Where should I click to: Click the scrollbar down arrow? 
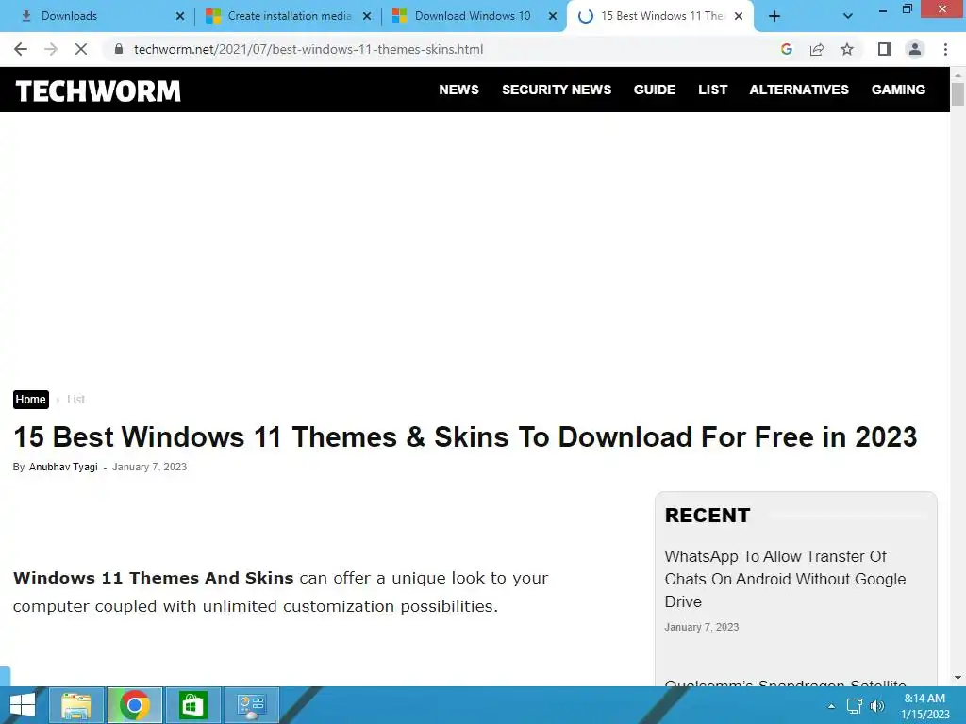pos(958,679)
